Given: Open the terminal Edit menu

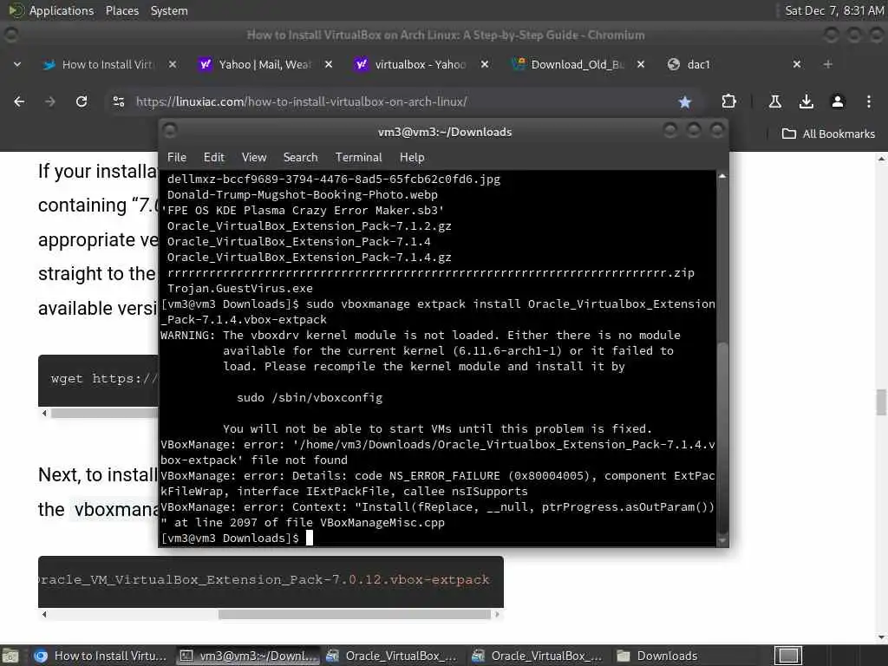Looking at the screenshot, I should pyautogui.click(x=214, y=158).
